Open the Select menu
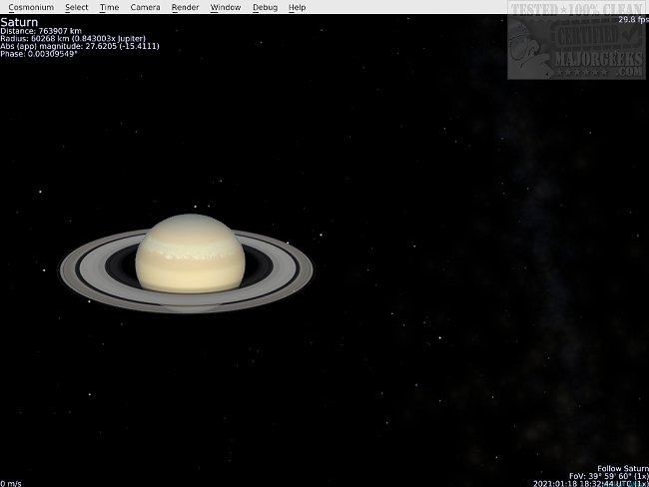 click(77, 7)
